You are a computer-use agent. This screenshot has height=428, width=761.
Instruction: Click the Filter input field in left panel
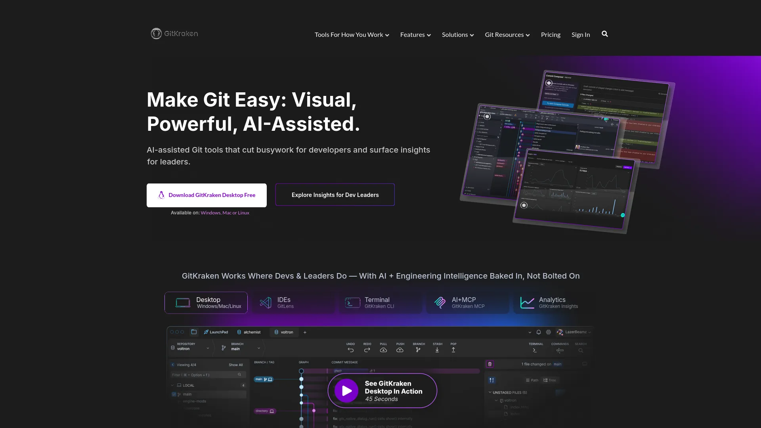tap(208, 374)
